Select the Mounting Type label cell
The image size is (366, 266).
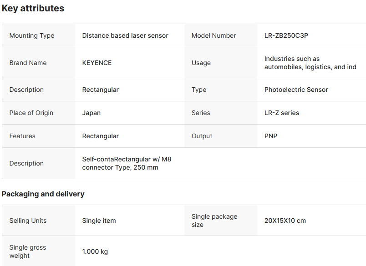[x=31, y=35]
